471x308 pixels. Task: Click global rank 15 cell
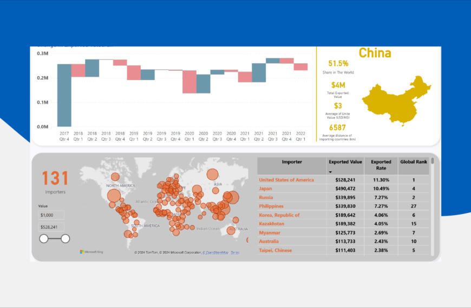(x=413, y=224)
